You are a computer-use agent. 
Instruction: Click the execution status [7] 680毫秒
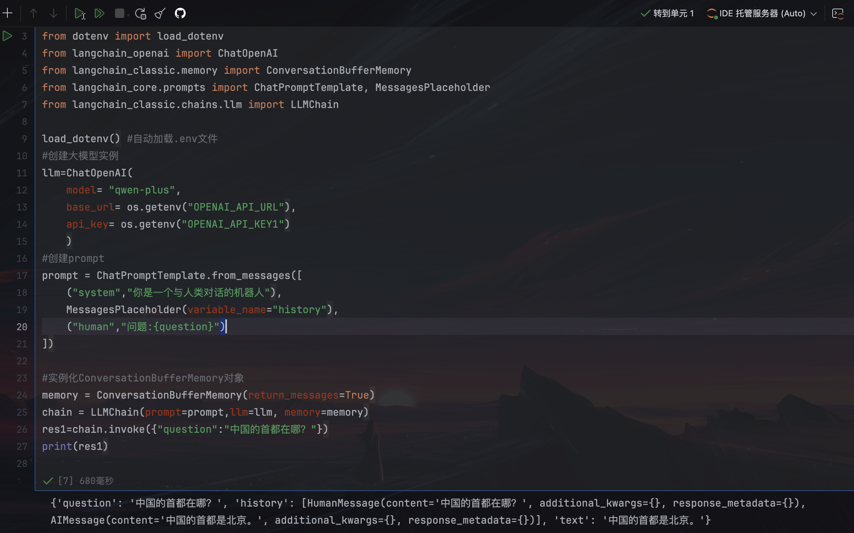coord(85,481)
